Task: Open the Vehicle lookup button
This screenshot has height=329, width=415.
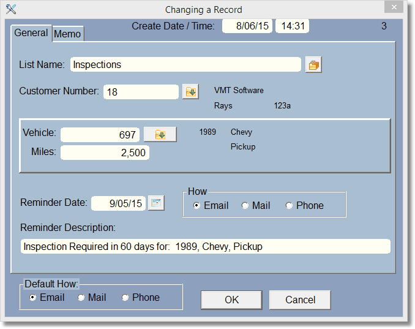Action: point(160,134)
